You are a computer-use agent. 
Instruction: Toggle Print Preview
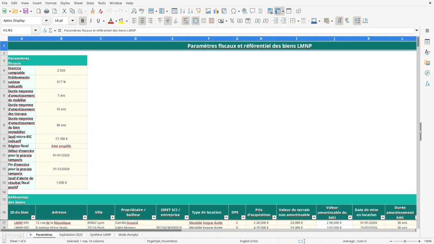coord(54,11)
